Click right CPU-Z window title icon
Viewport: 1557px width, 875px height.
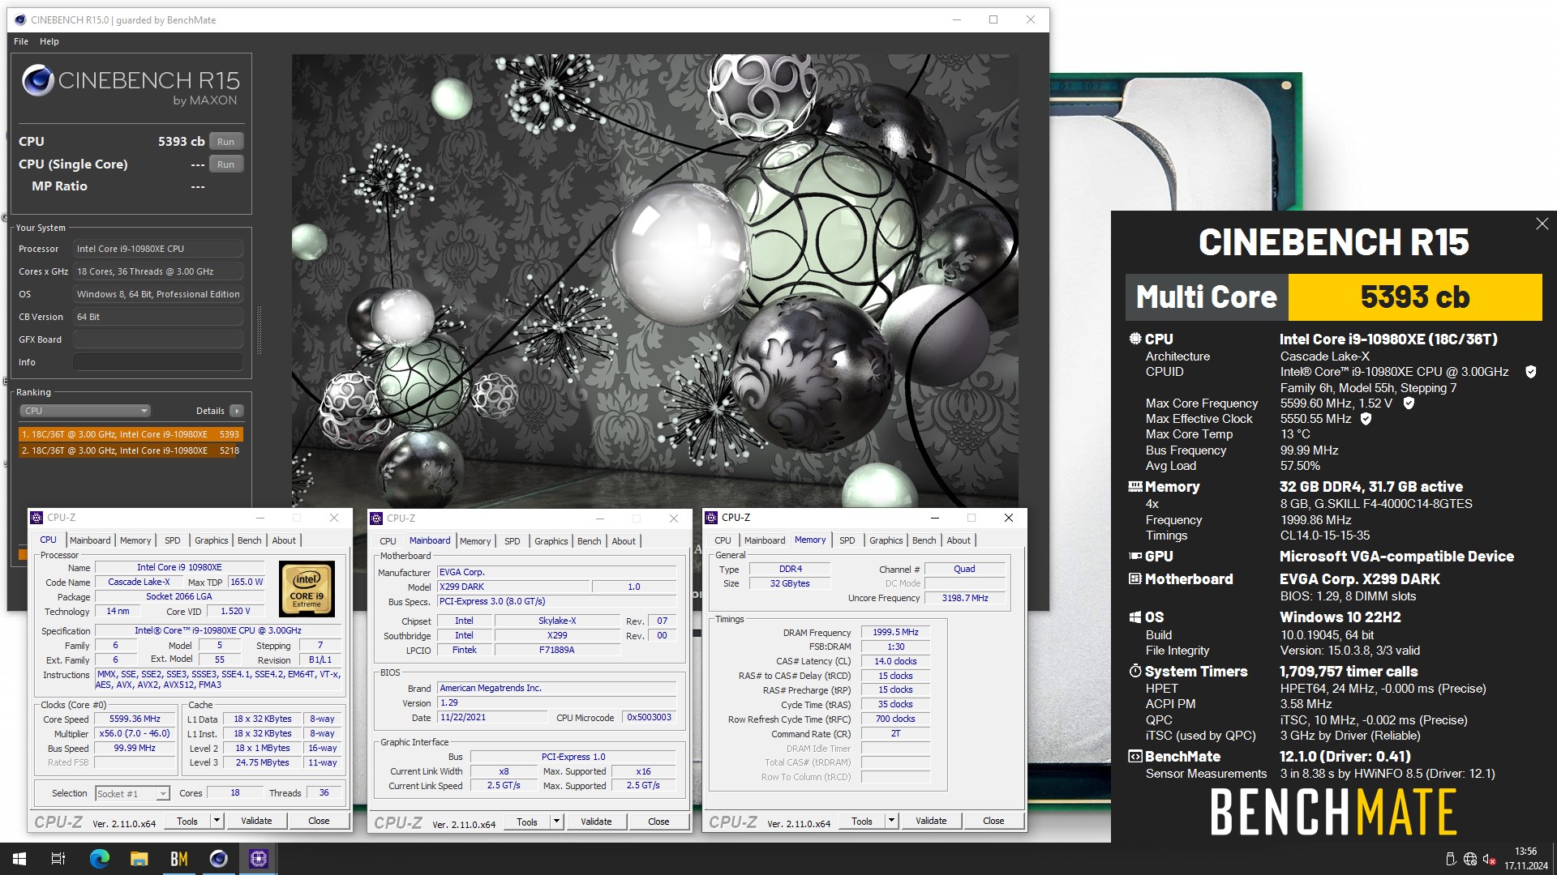click(711, 518)
